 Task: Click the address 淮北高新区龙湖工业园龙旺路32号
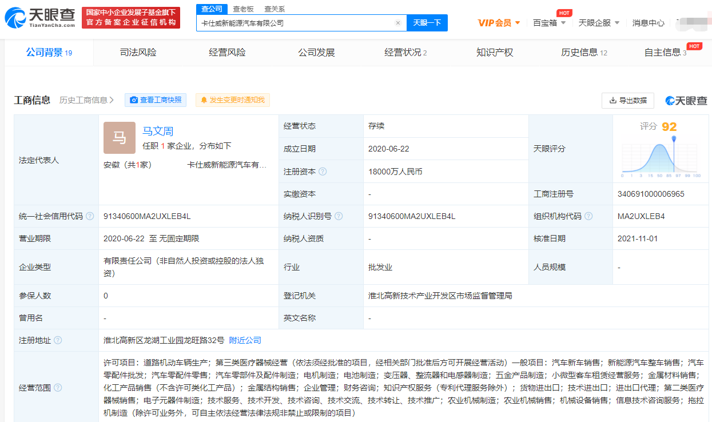click(x=164, y=340)
